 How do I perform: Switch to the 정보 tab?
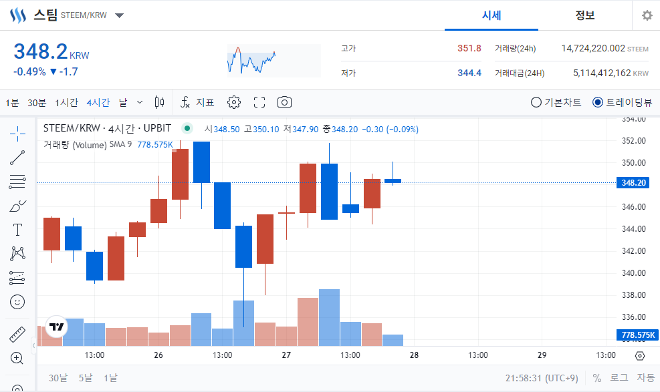tap(585, 15)
